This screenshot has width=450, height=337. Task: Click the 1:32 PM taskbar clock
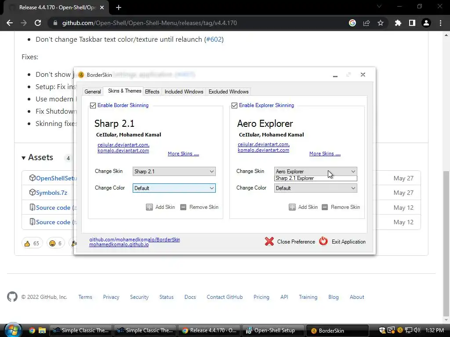[435, 330]
